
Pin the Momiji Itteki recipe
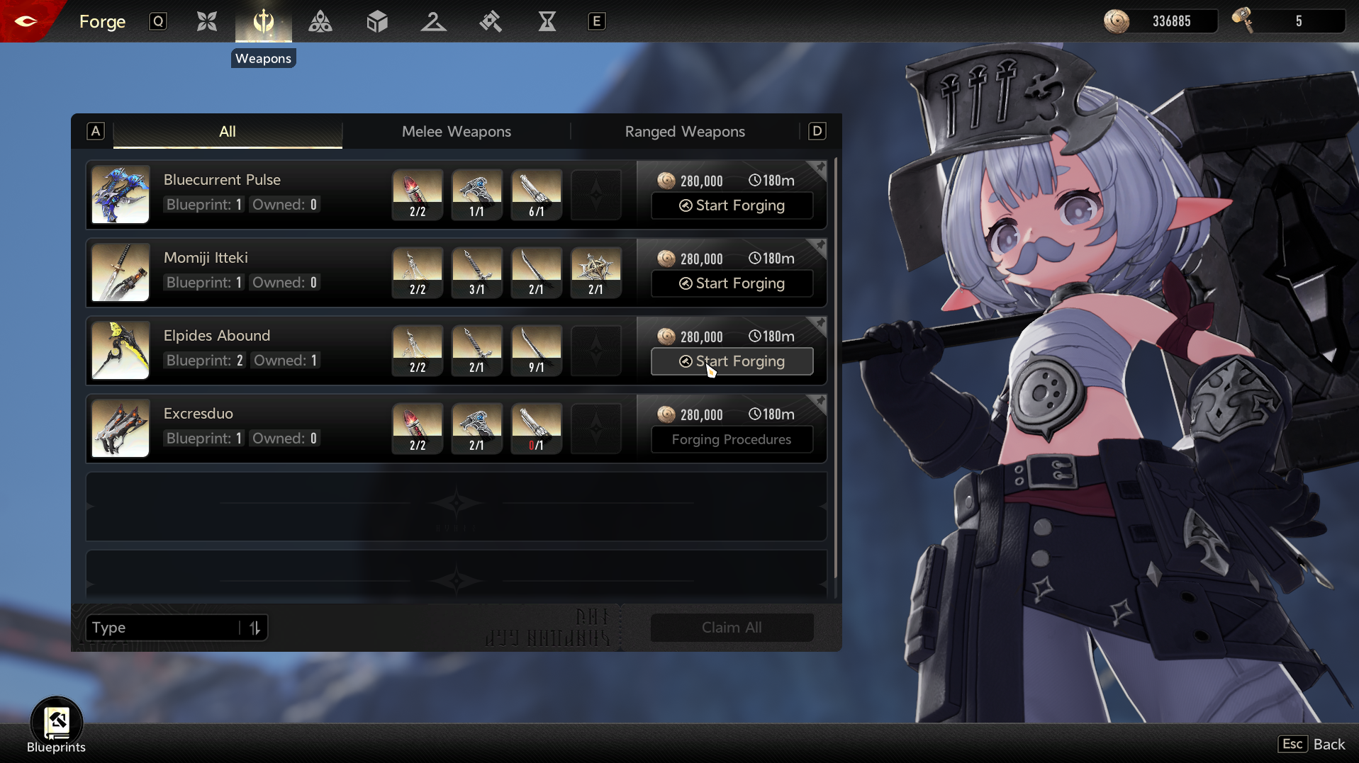(820, 247)
